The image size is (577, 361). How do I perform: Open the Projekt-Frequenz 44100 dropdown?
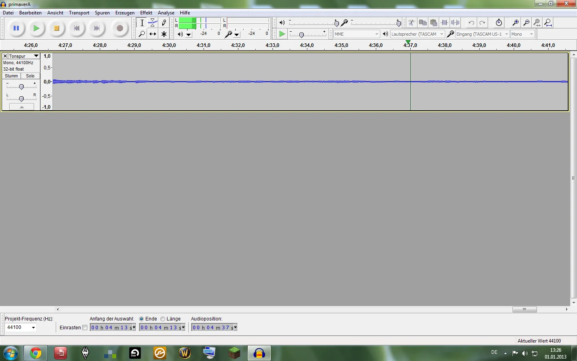33,328
